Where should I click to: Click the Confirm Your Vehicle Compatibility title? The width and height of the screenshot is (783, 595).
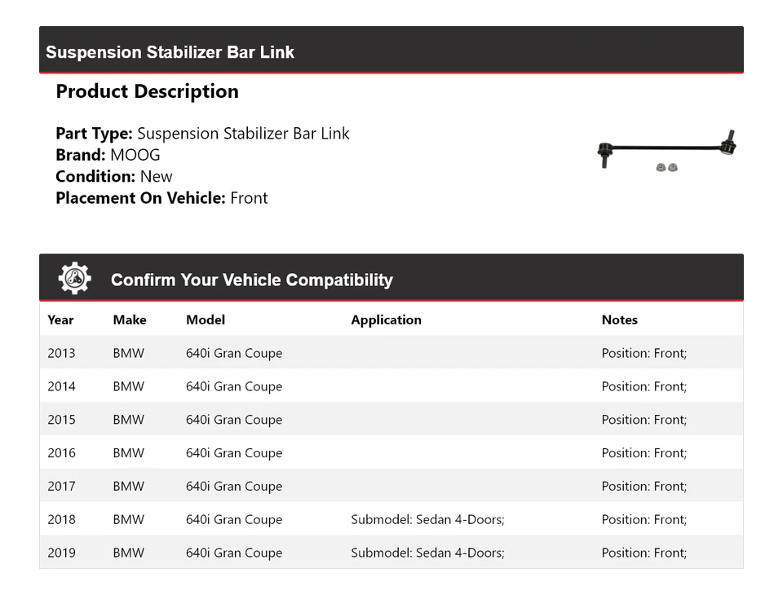(251, 280)
